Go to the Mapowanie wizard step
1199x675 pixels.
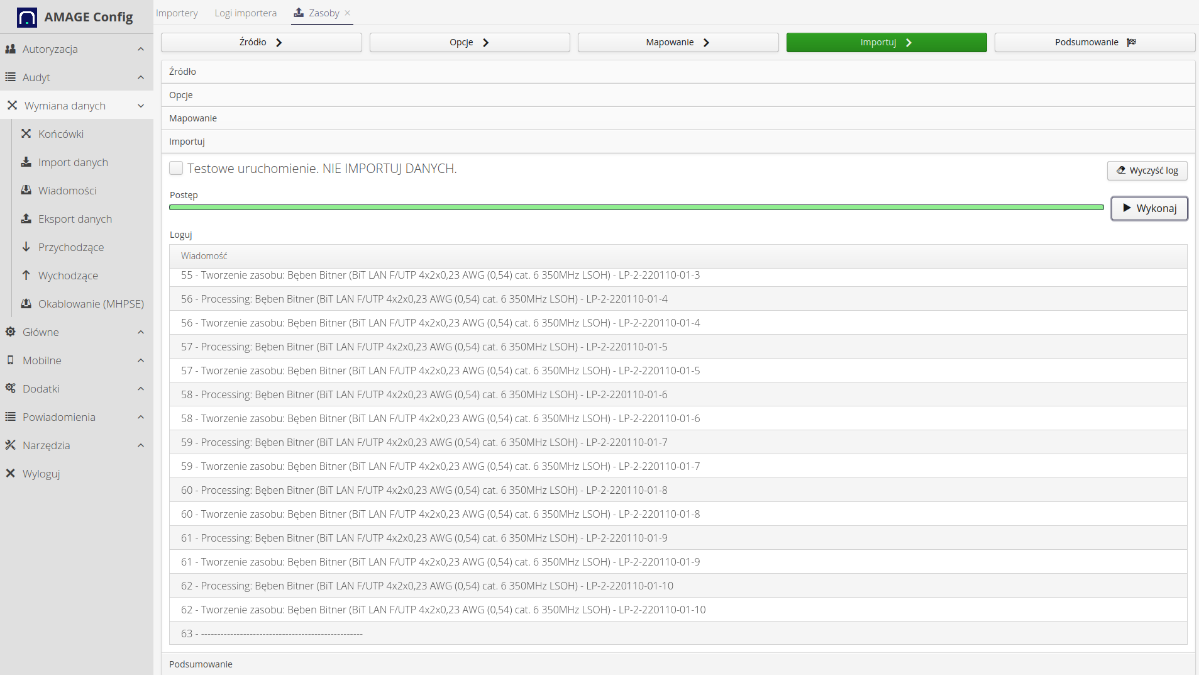[x=677, y=42]
